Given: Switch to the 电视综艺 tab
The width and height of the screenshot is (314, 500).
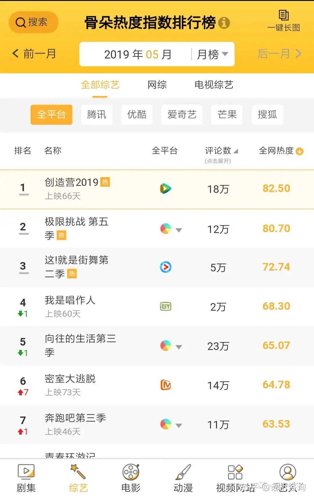Looking at the screenshot, I should (214, 85).
